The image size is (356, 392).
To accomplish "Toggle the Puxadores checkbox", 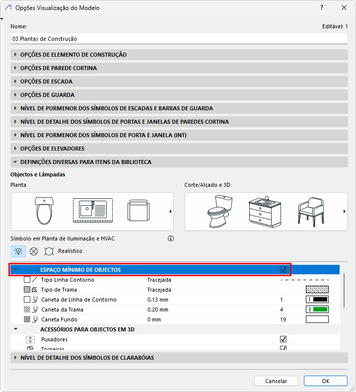I will click(x=283, y=339).
